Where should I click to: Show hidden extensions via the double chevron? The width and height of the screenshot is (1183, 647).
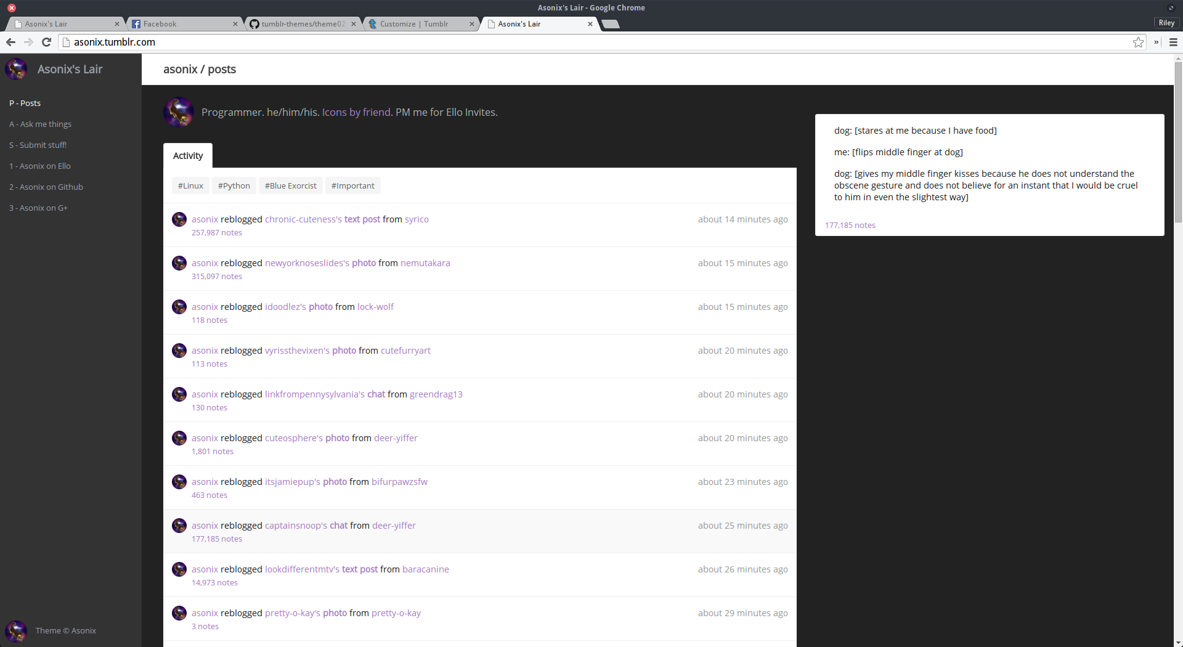[1157, 42]
